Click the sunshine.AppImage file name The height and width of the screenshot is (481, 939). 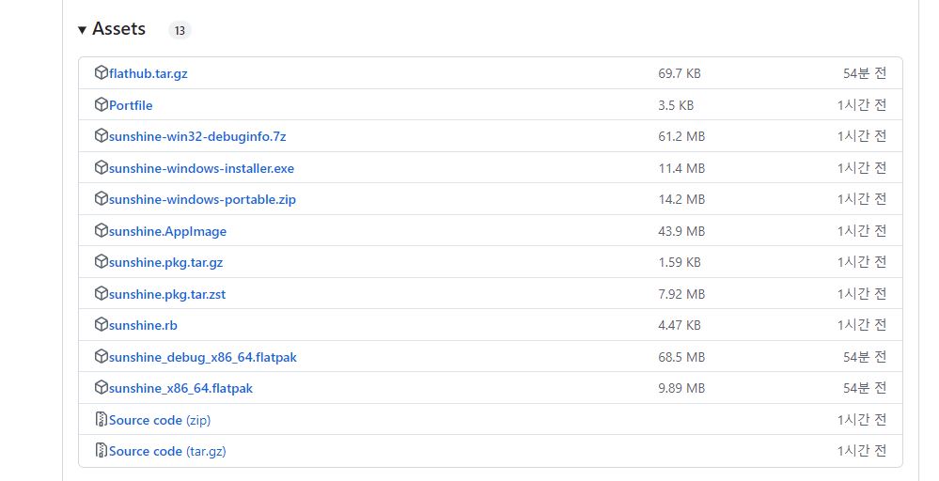pos(167,231)
